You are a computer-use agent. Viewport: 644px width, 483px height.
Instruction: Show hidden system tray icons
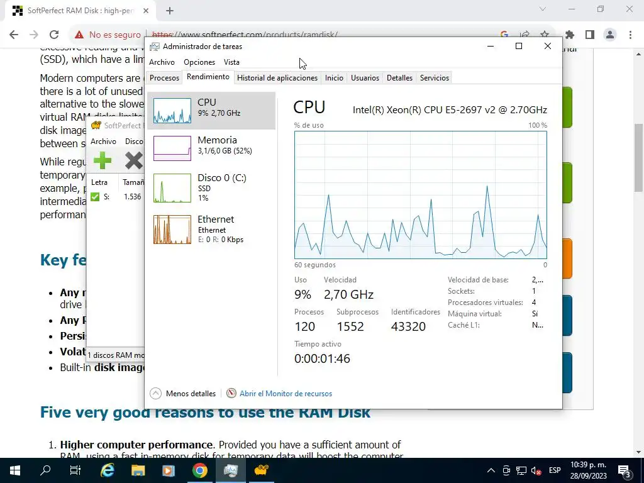click(x=491, y=470)
